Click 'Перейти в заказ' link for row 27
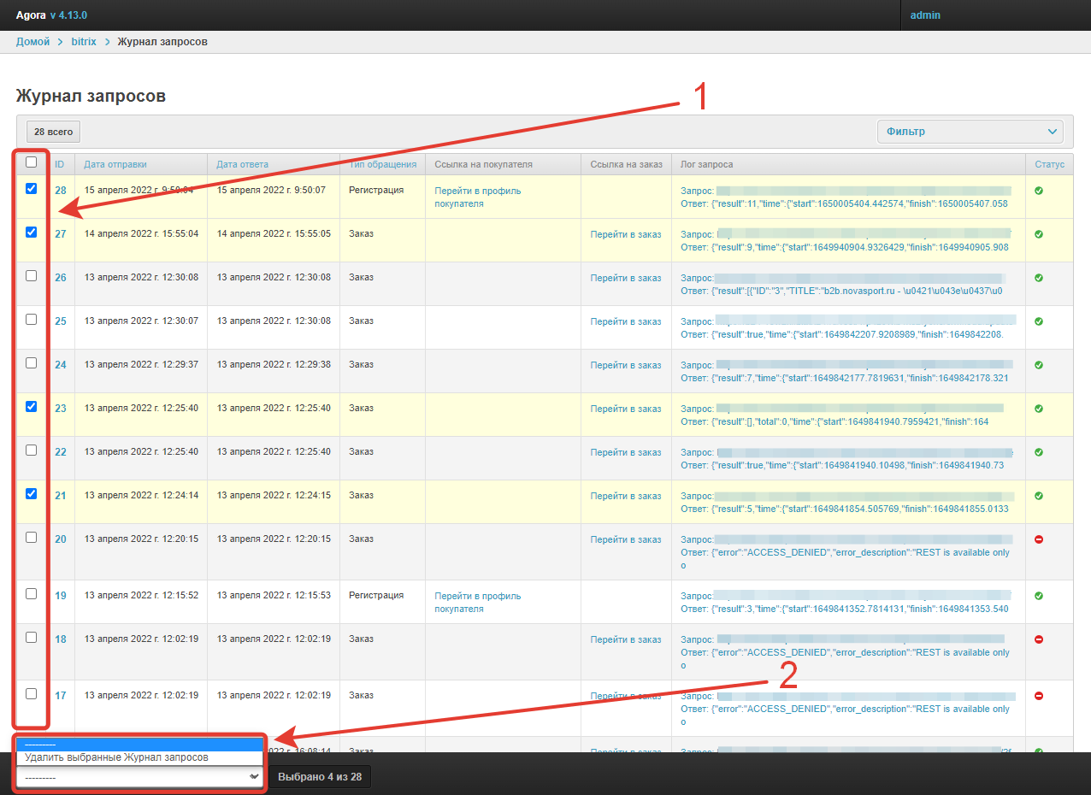Viewport: 1091px width, 795px height. (625, 234)
